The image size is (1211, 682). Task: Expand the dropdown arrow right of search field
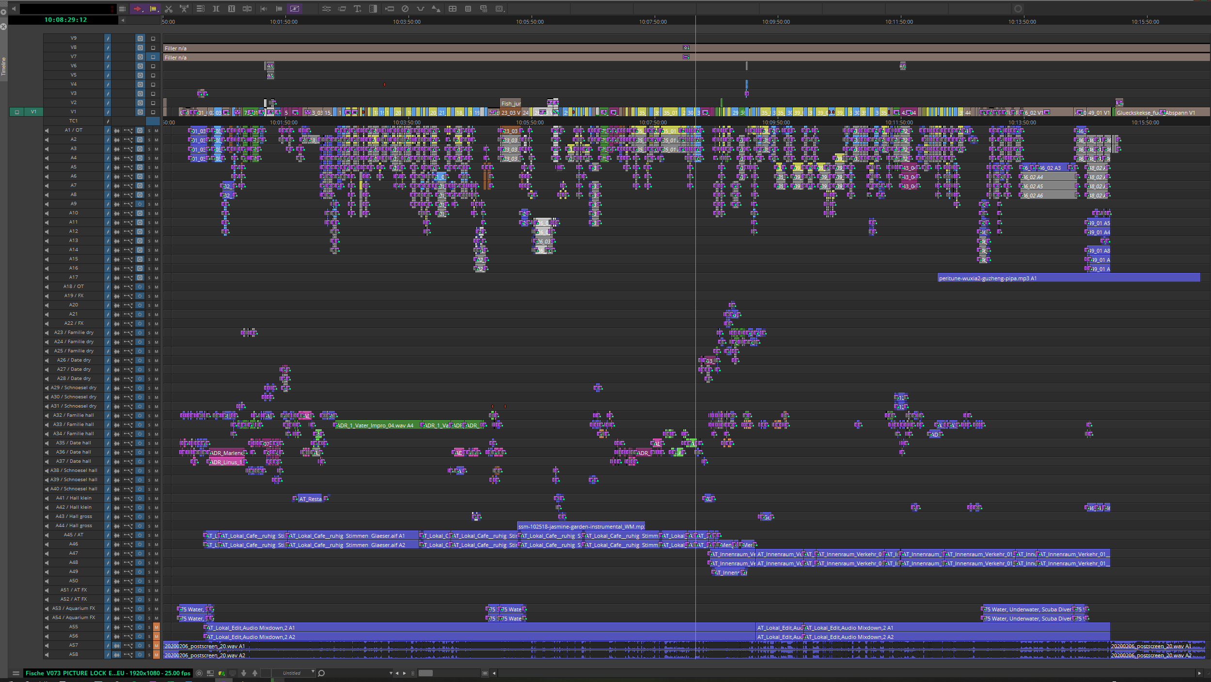[391, 673]
